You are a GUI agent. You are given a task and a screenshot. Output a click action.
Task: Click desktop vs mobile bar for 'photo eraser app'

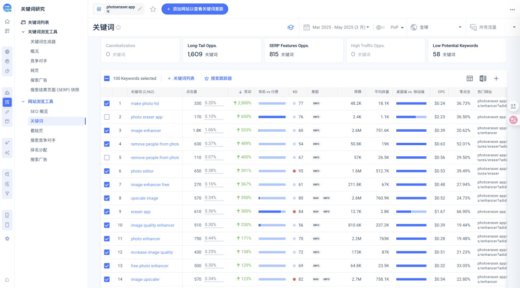(411, 117)
